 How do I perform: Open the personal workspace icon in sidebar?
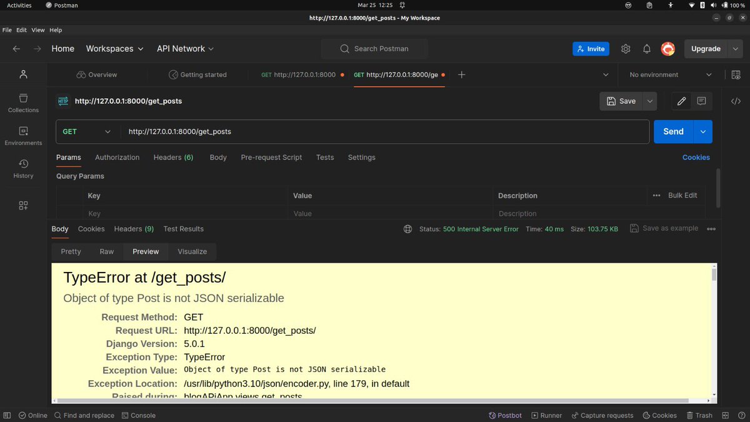click(23, 74)
